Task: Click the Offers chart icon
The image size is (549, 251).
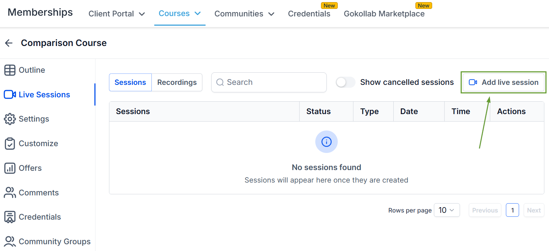Action: pyautogui.click(x=10, y=168)
